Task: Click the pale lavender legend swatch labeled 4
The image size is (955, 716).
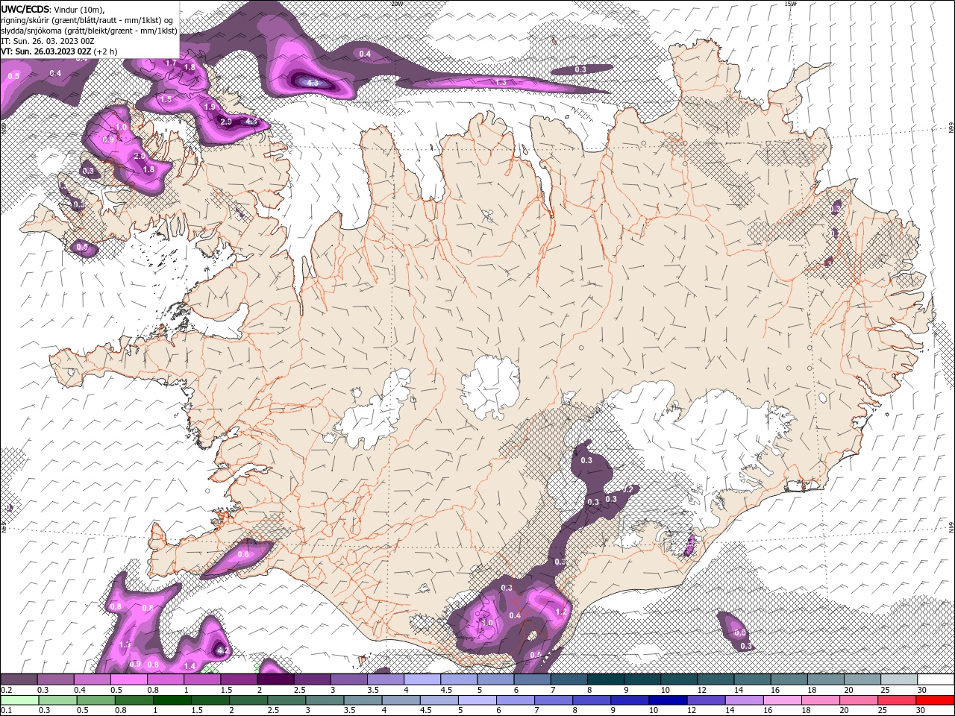Action: tap(422, 679)
